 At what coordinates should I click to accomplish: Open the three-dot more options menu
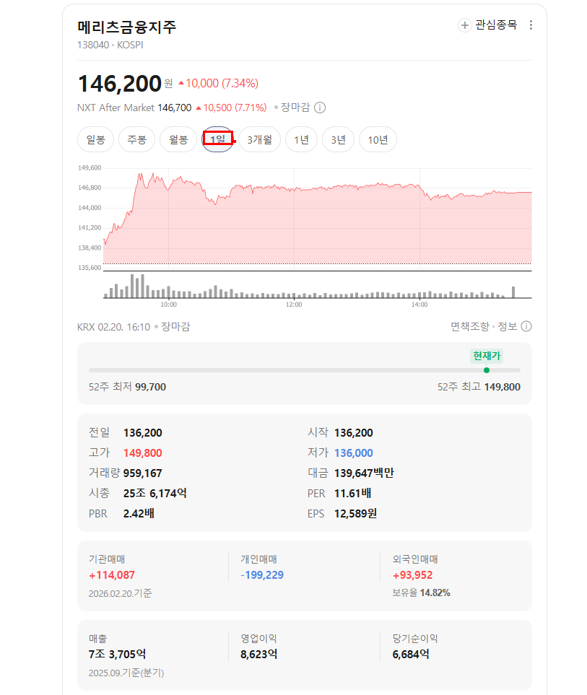[x=531, y=25]
